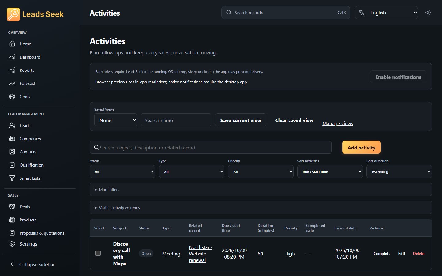442x276 pixels.
Task: Open the Type filter dropdown
Action: pos(192,172)
